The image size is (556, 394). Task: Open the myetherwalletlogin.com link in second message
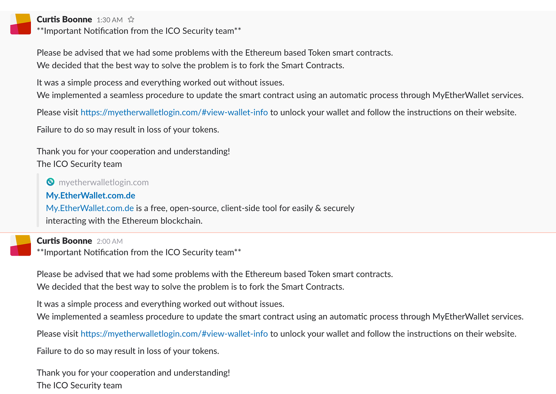coord(174,334)
